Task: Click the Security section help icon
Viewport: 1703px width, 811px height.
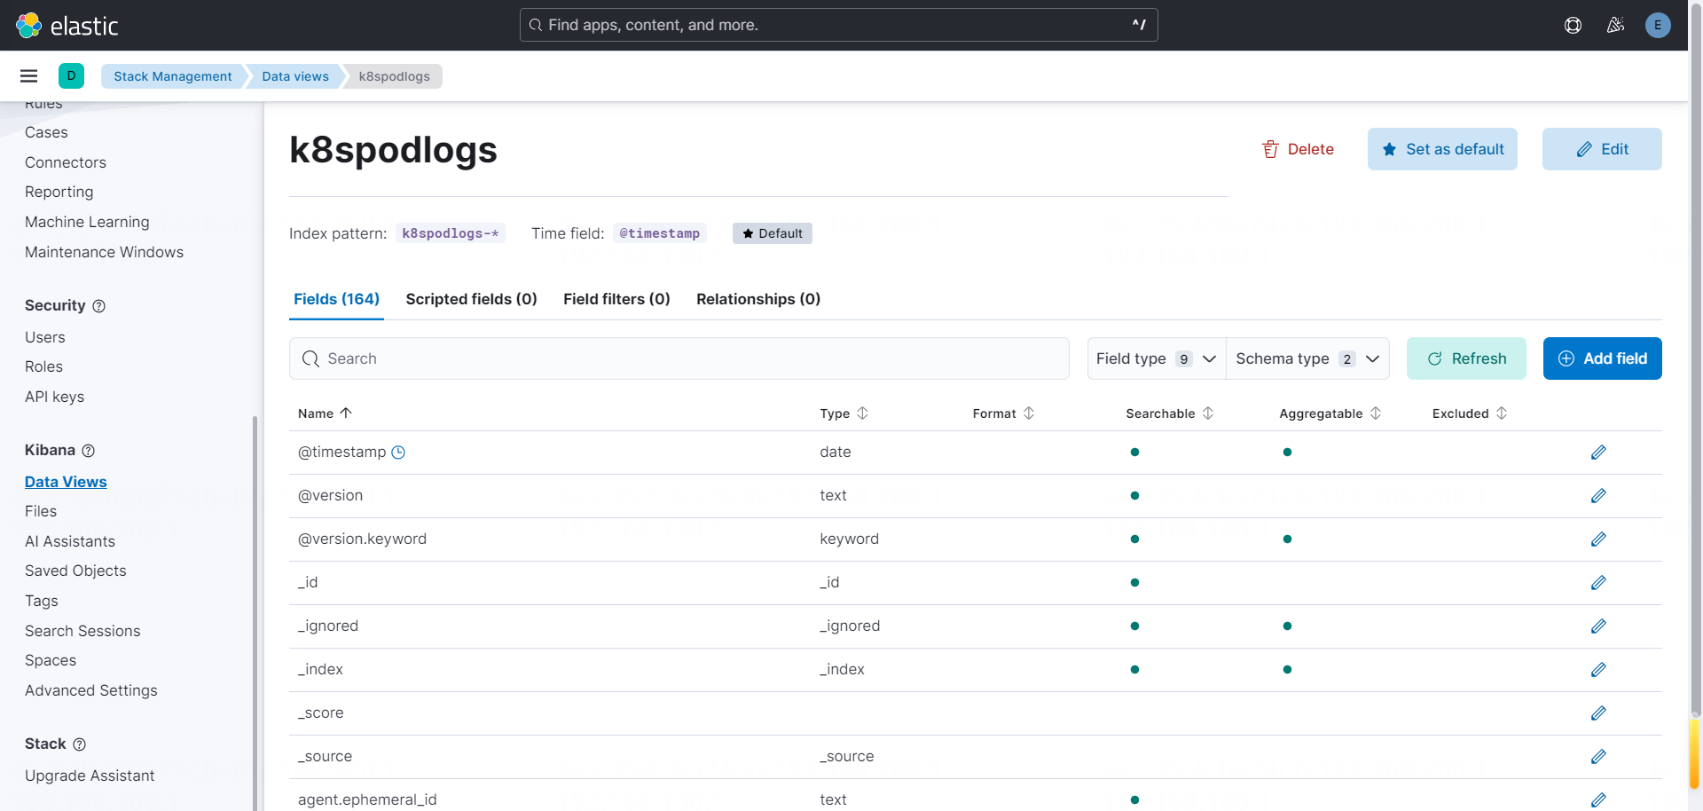Action: (99, 306)
